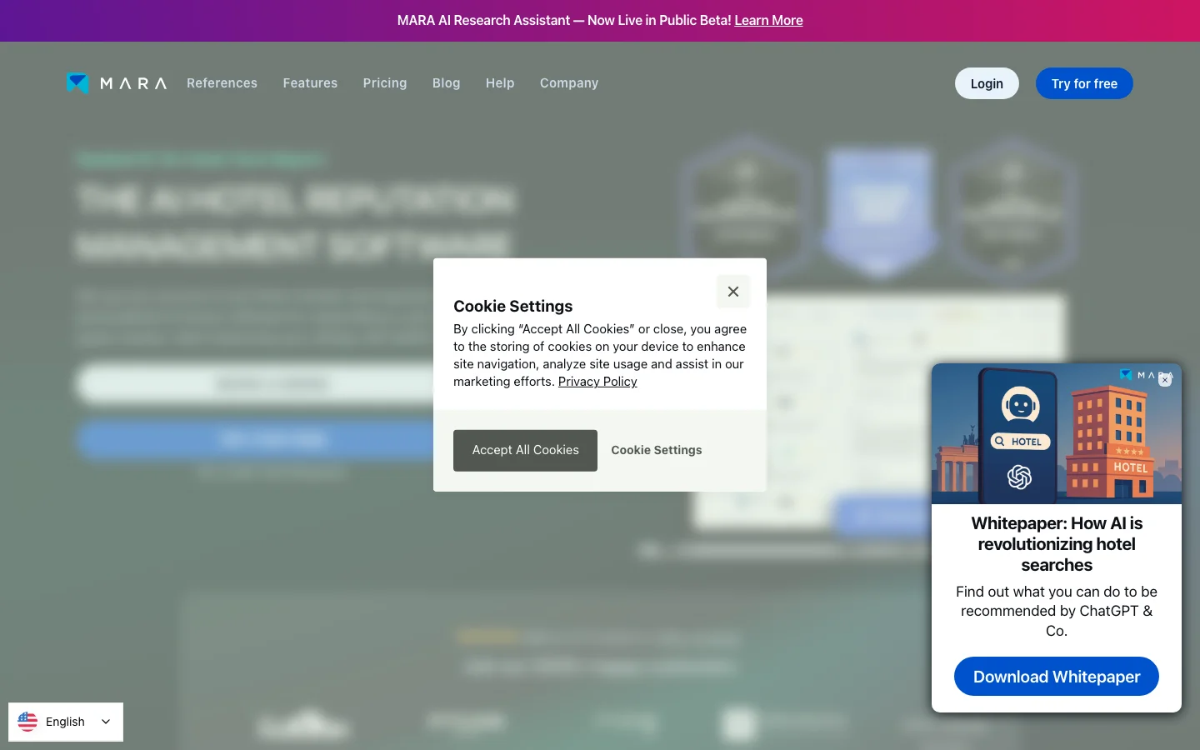Expand the English language dropdown chevron
Viewport: 1200px width, 750px height.
point(106,722)
